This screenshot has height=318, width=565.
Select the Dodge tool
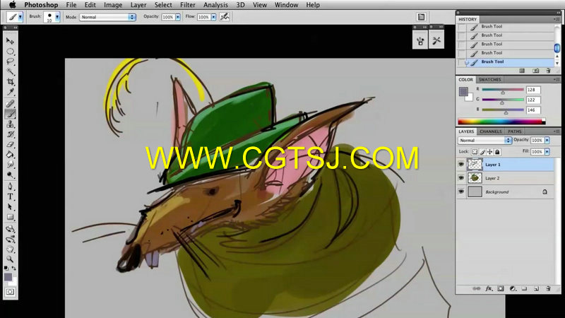(x=10, y=175)
